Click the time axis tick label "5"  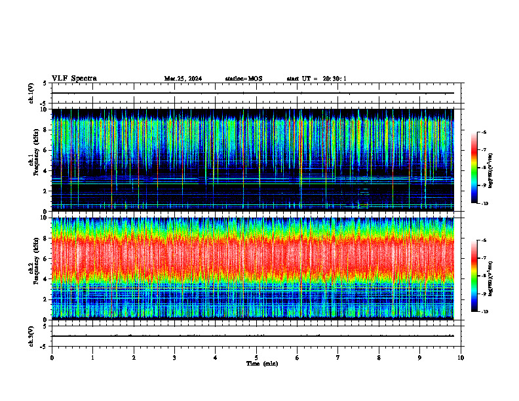256,358
